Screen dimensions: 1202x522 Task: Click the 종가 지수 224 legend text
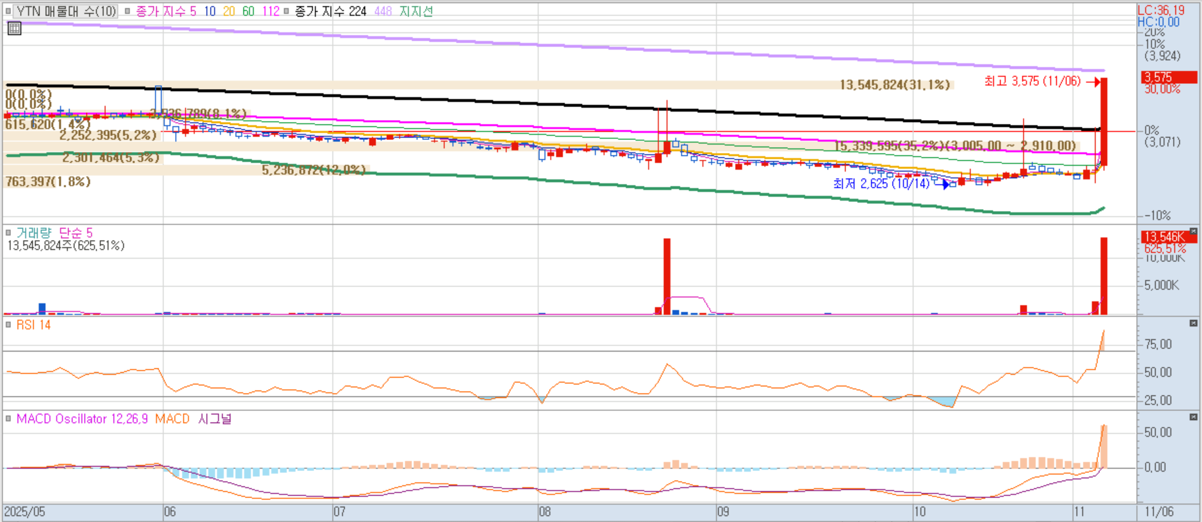pyautogui.click(x=330, y=11)
